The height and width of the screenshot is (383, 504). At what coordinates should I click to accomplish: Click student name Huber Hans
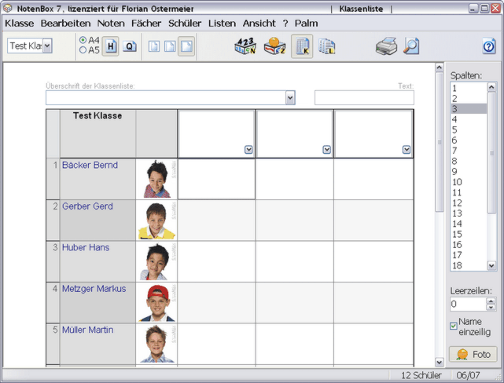[x=86, y=248]
